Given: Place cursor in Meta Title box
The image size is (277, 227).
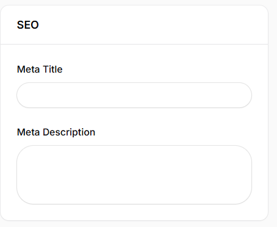Looking at the screenshot, I should pos(134,95).
